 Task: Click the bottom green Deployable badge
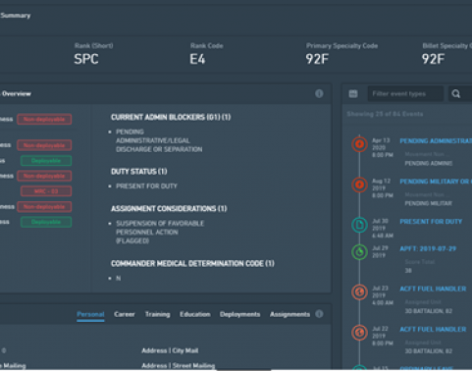46,222
